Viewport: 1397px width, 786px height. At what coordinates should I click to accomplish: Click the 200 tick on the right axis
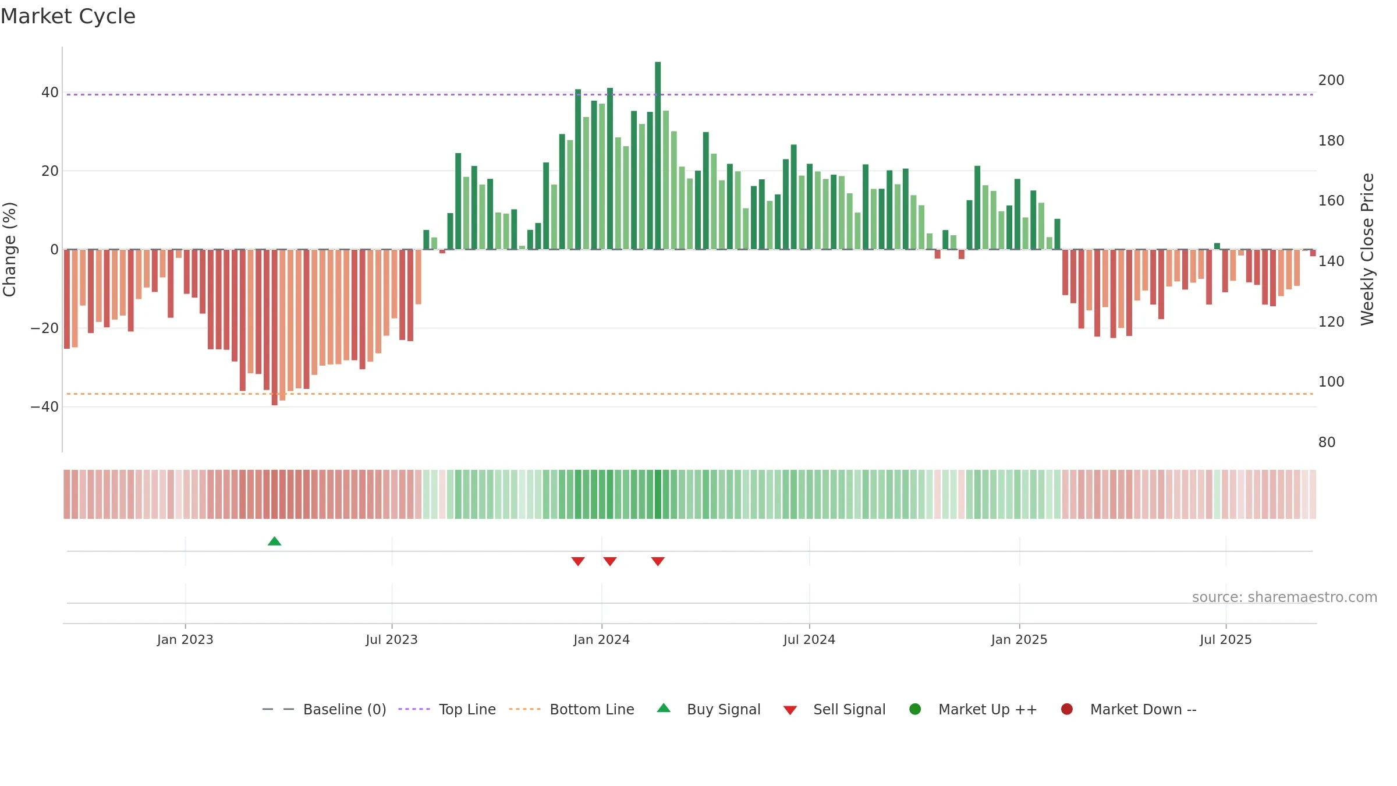(x=1331, y=80)
